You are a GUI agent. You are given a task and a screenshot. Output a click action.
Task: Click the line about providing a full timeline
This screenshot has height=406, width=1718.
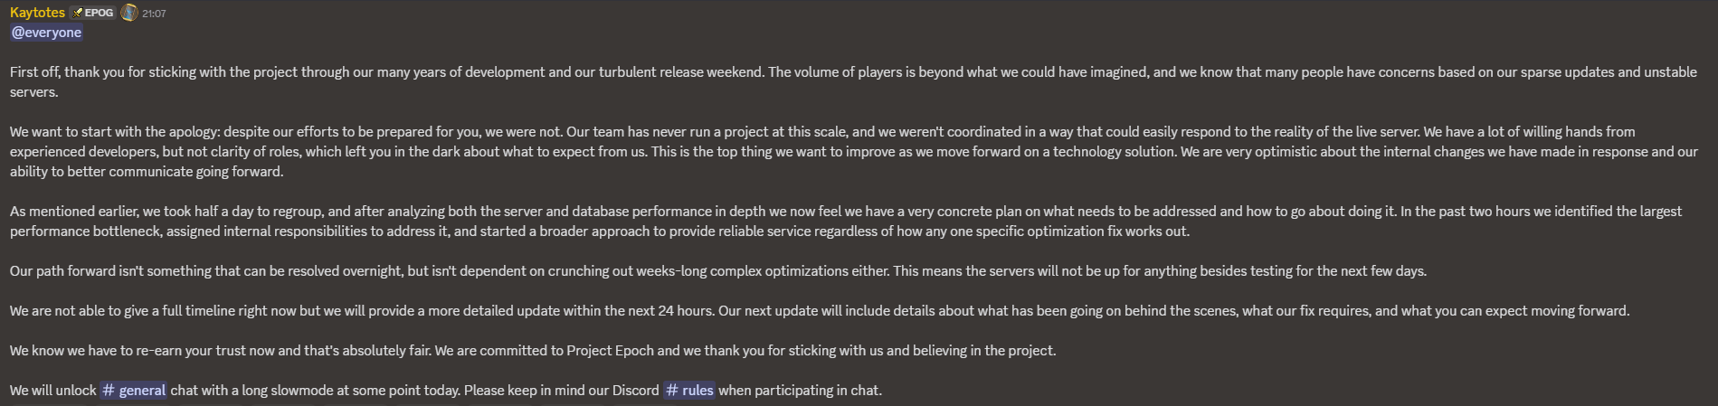(x=820, y=310)
